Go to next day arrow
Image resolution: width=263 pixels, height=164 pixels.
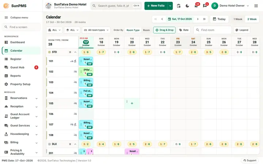[198, 19]
